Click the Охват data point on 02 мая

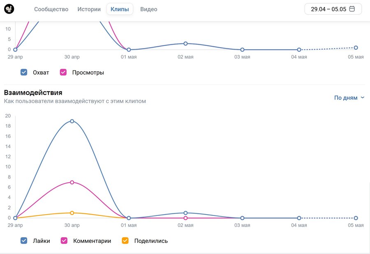(185, 43)
